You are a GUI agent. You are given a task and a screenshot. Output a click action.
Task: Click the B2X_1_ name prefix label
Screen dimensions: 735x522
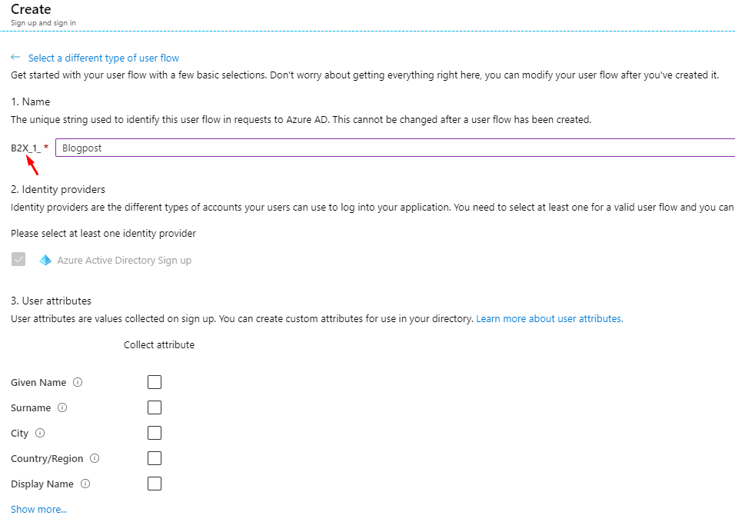[x=25, y=148]
